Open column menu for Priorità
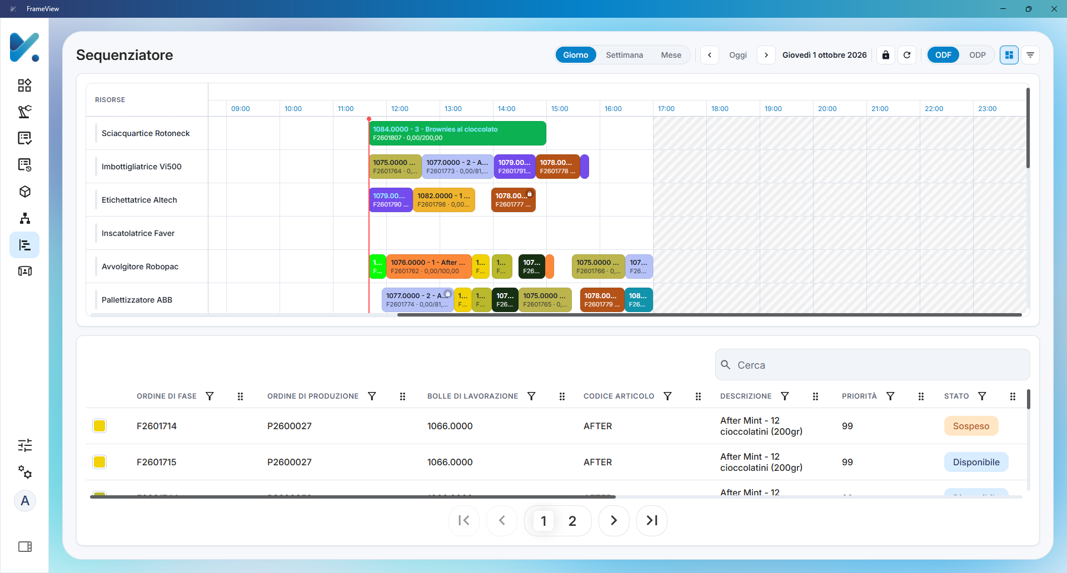1067x573 pixels. click(x=921, y=396)
